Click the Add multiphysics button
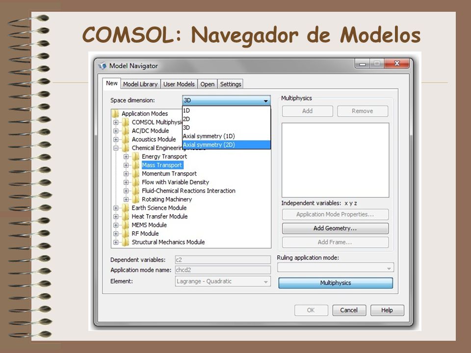The image size is (471, 353). click(x=307, y=111)
